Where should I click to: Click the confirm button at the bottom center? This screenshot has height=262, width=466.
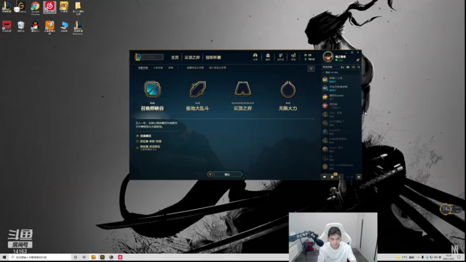pos(228,174)
